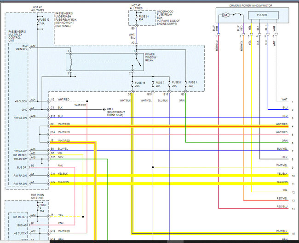Select the G10 fuse output connector label

pyautogui.click(x=149, y=94)
